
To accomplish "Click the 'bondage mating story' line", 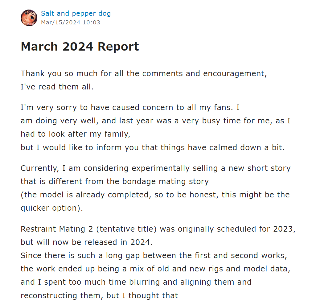I will 115,181.
